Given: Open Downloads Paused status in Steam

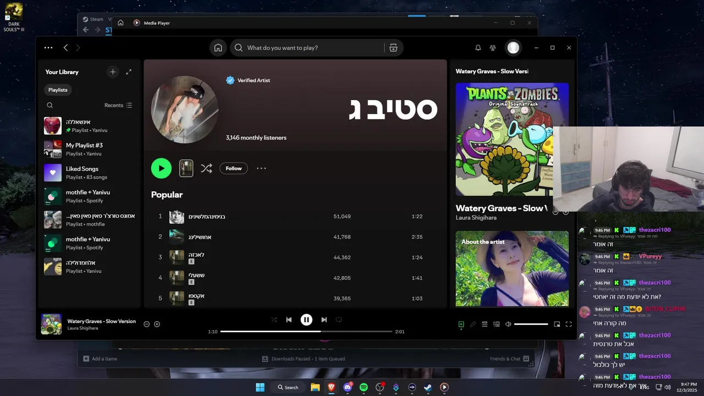Looking at the screenshot, I should tap(304, 359).
